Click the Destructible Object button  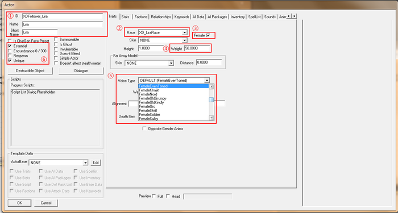pos(30,71)
